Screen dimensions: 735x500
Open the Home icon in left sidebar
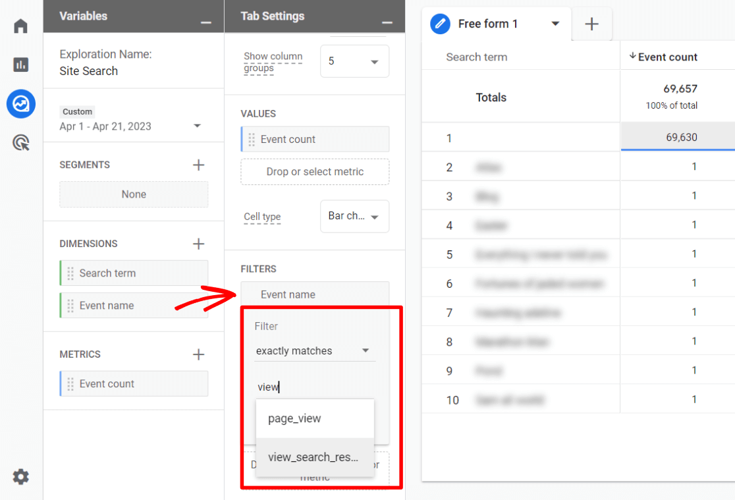pyautogui.click(x=21, y=26)
